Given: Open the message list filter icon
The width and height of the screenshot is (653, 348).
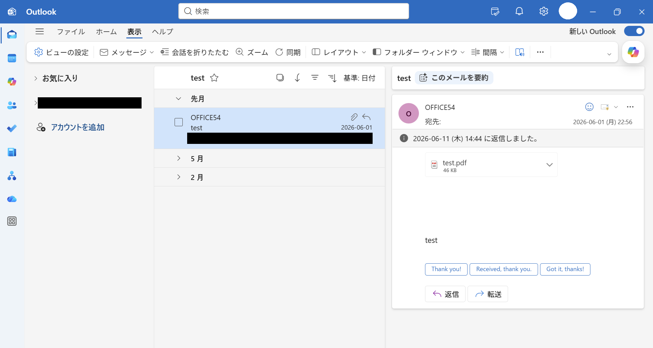Looking at the screenshot, I should (x=315, y=78).
